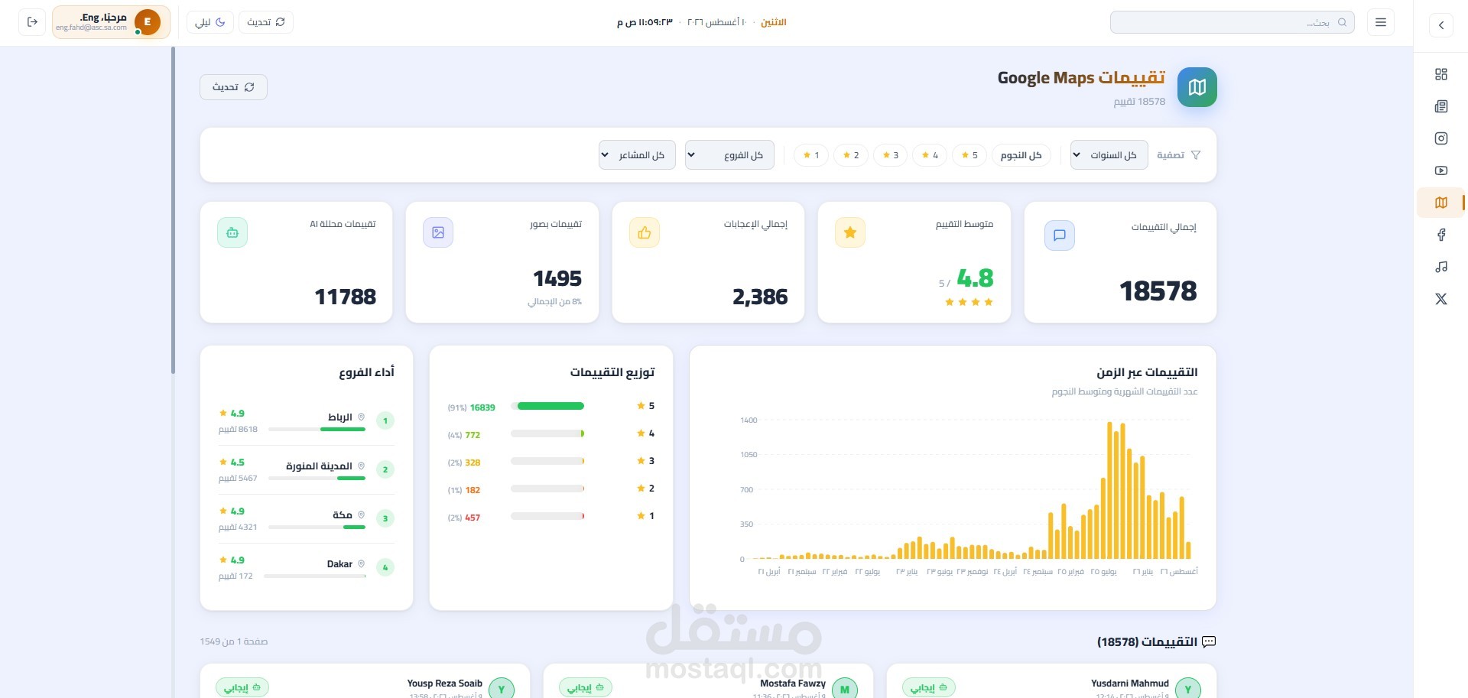
Task: Click the 4.8 average rating value
Action: [x=975, y=278]
